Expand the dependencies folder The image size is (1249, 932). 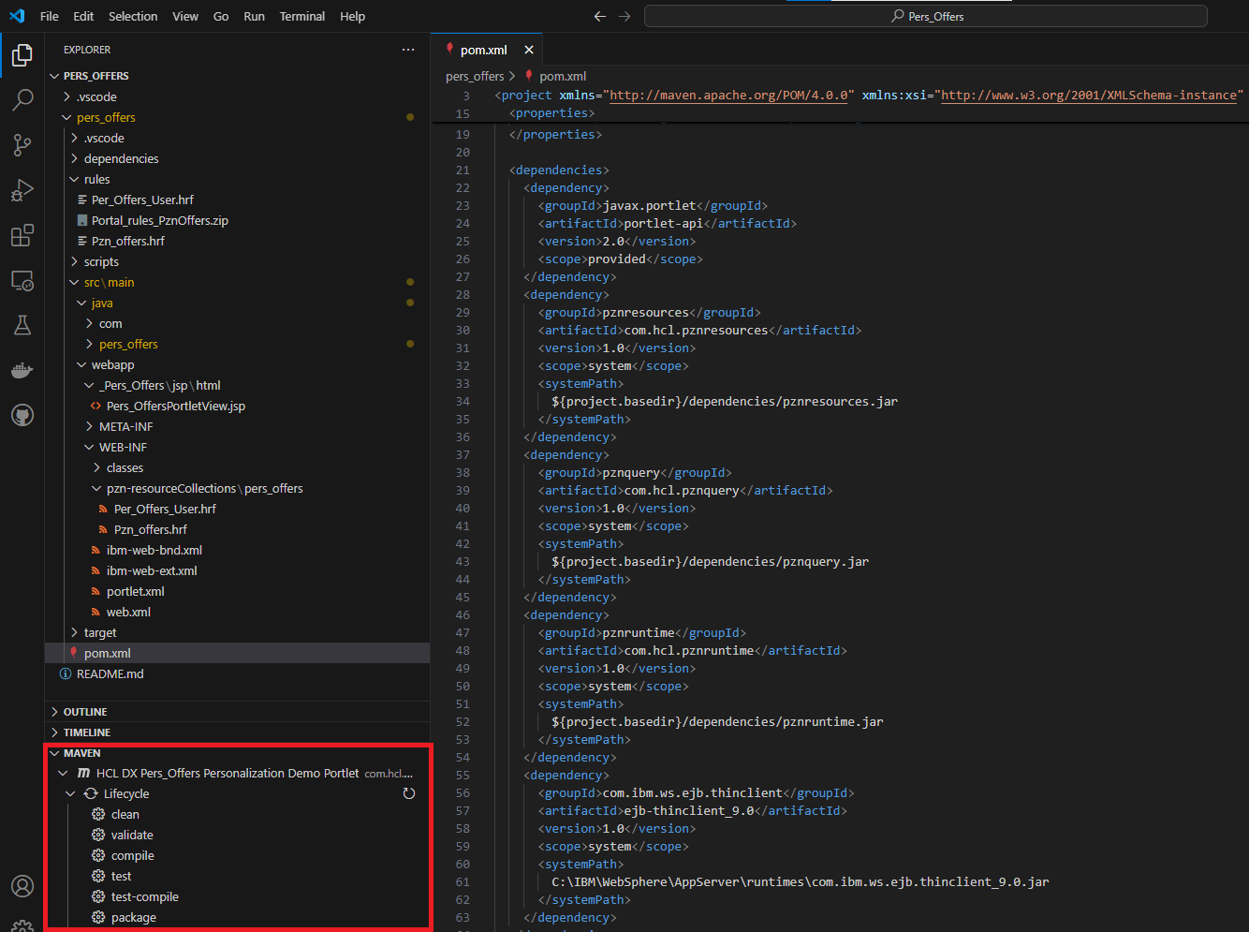point(121,158)
